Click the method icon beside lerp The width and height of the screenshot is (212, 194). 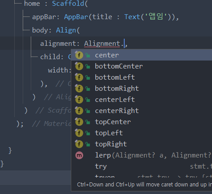(x=79, y=155)
